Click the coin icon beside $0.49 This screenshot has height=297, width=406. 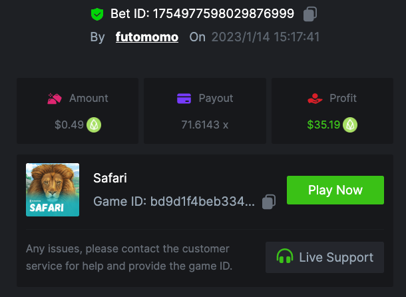(x=95, y=125)
